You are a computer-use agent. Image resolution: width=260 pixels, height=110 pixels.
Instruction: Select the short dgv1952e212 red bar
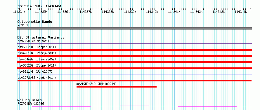[117, 87]
